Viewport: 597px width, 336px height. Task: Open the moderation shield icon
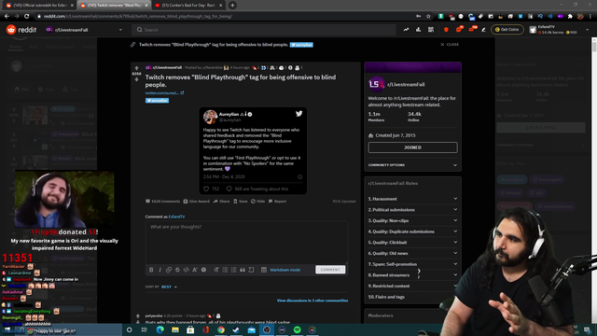pos(446,30)
